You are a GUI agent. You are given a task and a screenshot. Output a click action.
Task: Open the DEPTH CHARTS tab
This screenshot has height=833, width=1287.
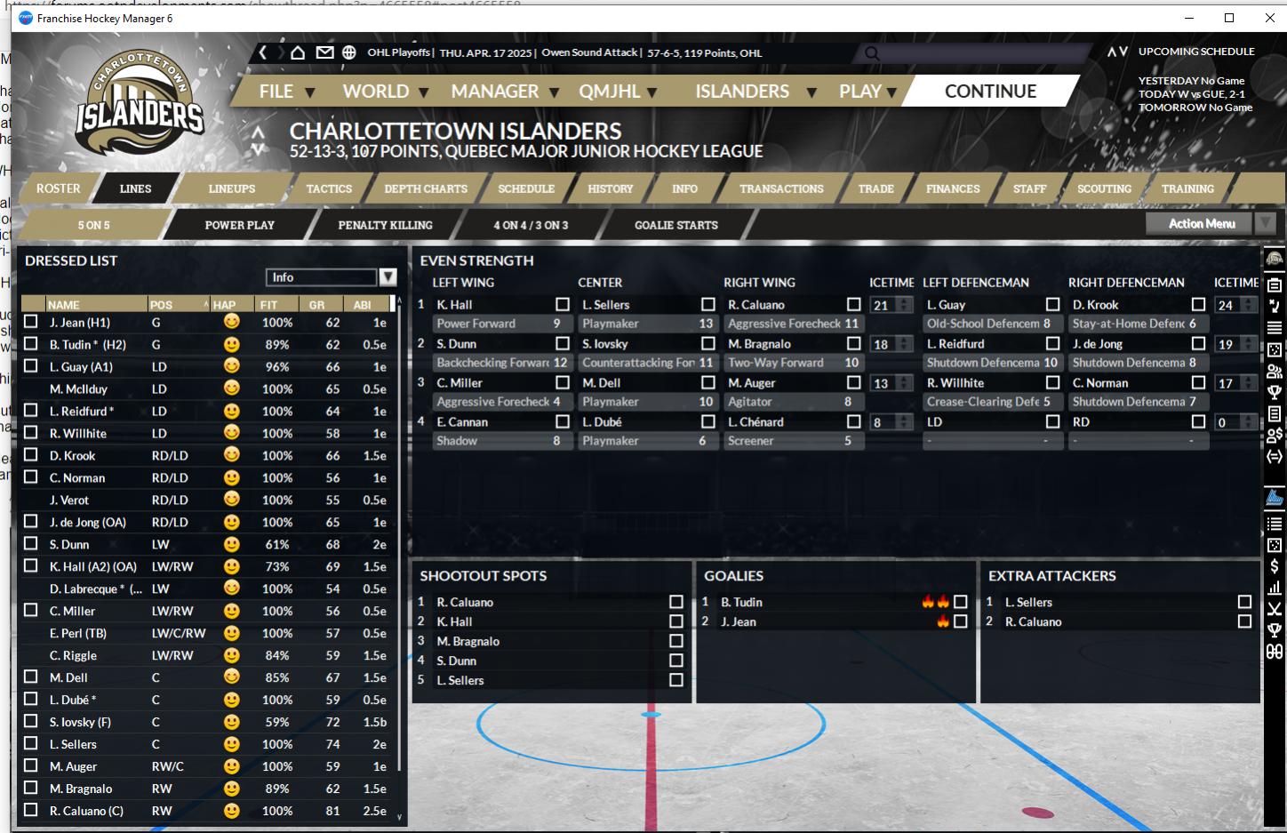(x=426, y=188)
